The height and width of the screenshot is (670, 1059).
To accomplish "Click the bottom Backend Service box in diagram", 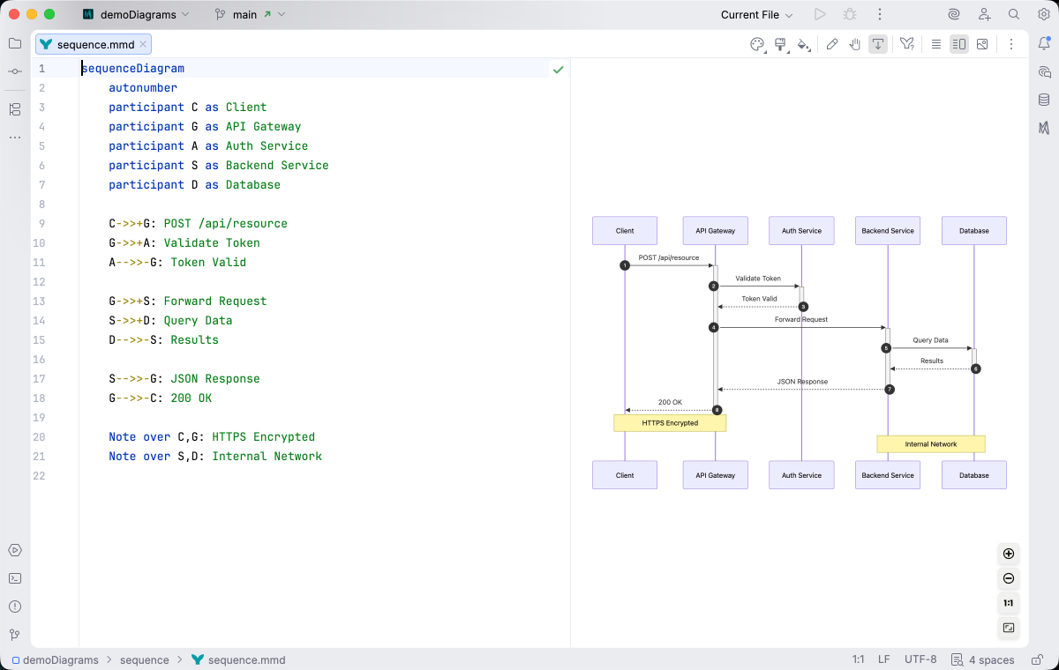I will tap(888, 475).
